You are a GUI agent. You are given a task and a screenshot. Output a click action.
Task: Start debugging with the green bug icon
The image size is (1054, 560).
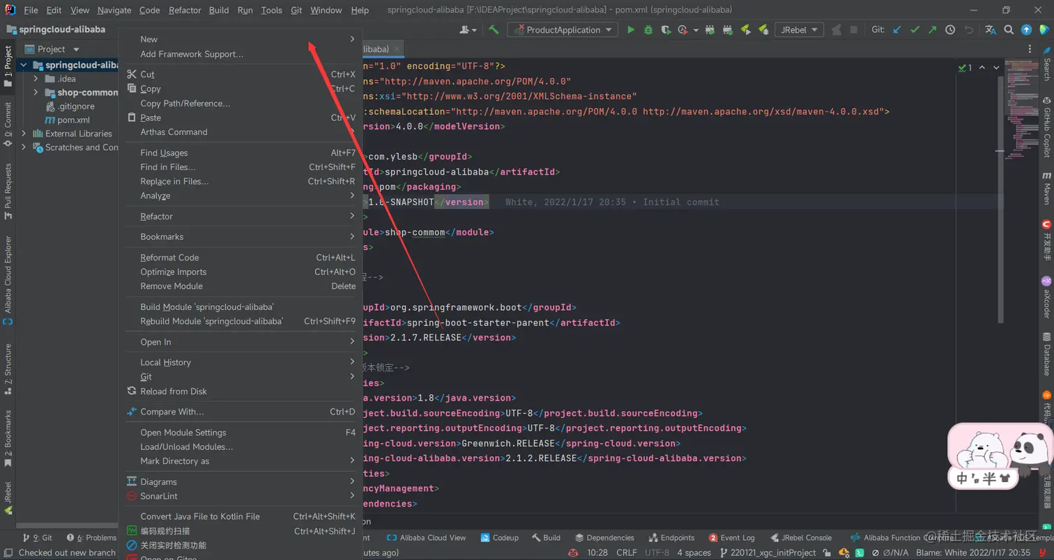(x=648, y=30)
